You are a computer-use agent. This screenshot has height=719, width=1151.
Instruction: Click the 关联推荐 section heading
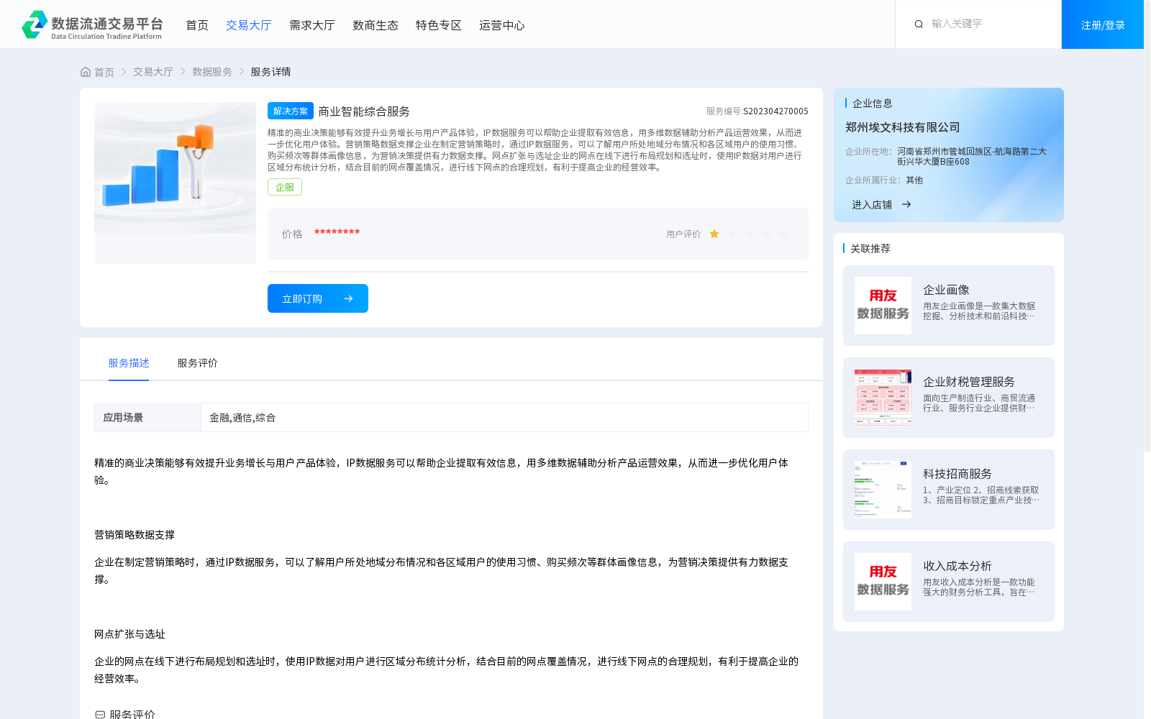[x=870, y=248]
